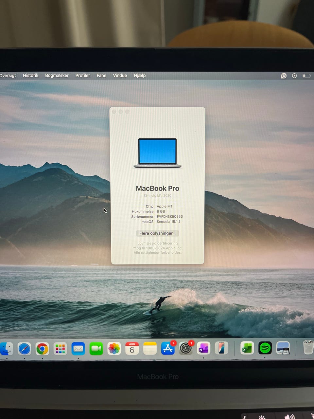Open the Bogmærker menu
Viewport: 314px width, 419px height.
tap(57, 76)
